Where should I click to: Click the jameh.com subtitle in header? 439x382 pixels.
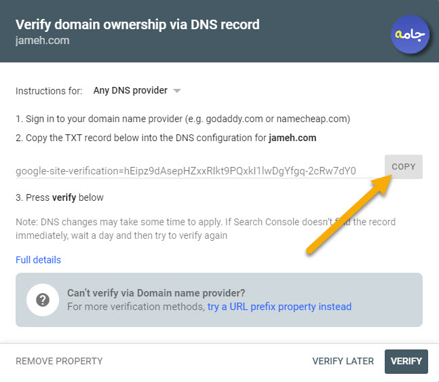tap(42, 41)
